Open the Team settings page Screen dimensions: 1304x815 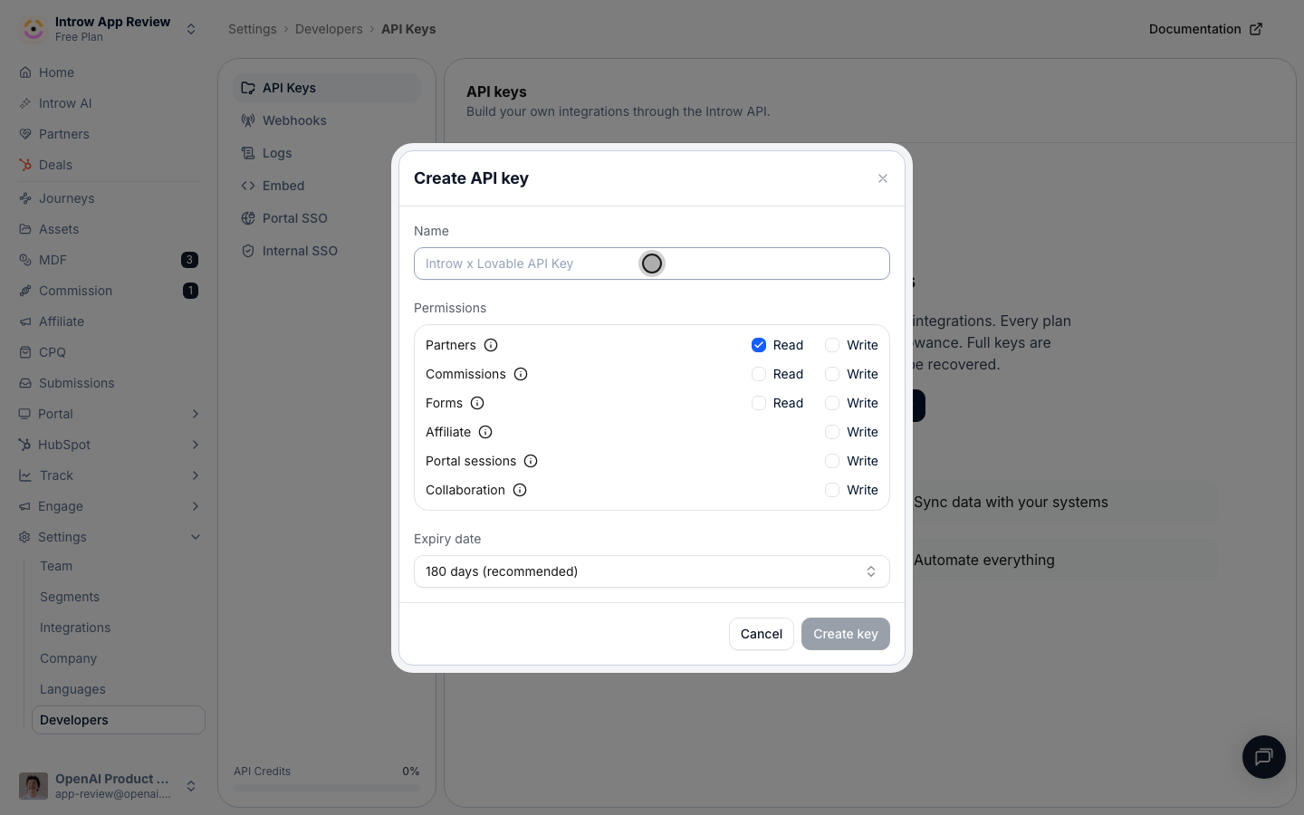click(x=56, y=566)
